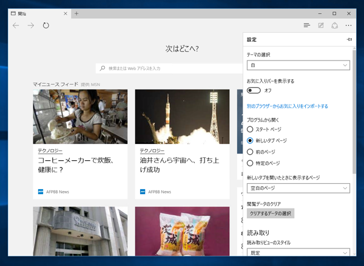364x266 pixels.
Task: Open the テーマの選択 dropdown
Action: coord(298,65)
